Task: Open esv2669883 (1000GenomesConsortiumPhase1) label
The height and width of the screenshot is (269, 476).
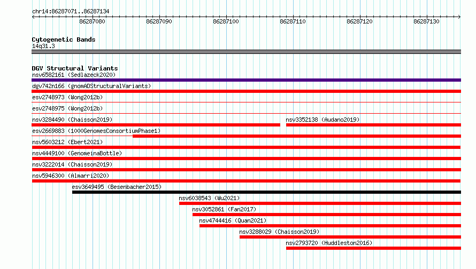Action: pyautogui.click(x=96, y=131)
